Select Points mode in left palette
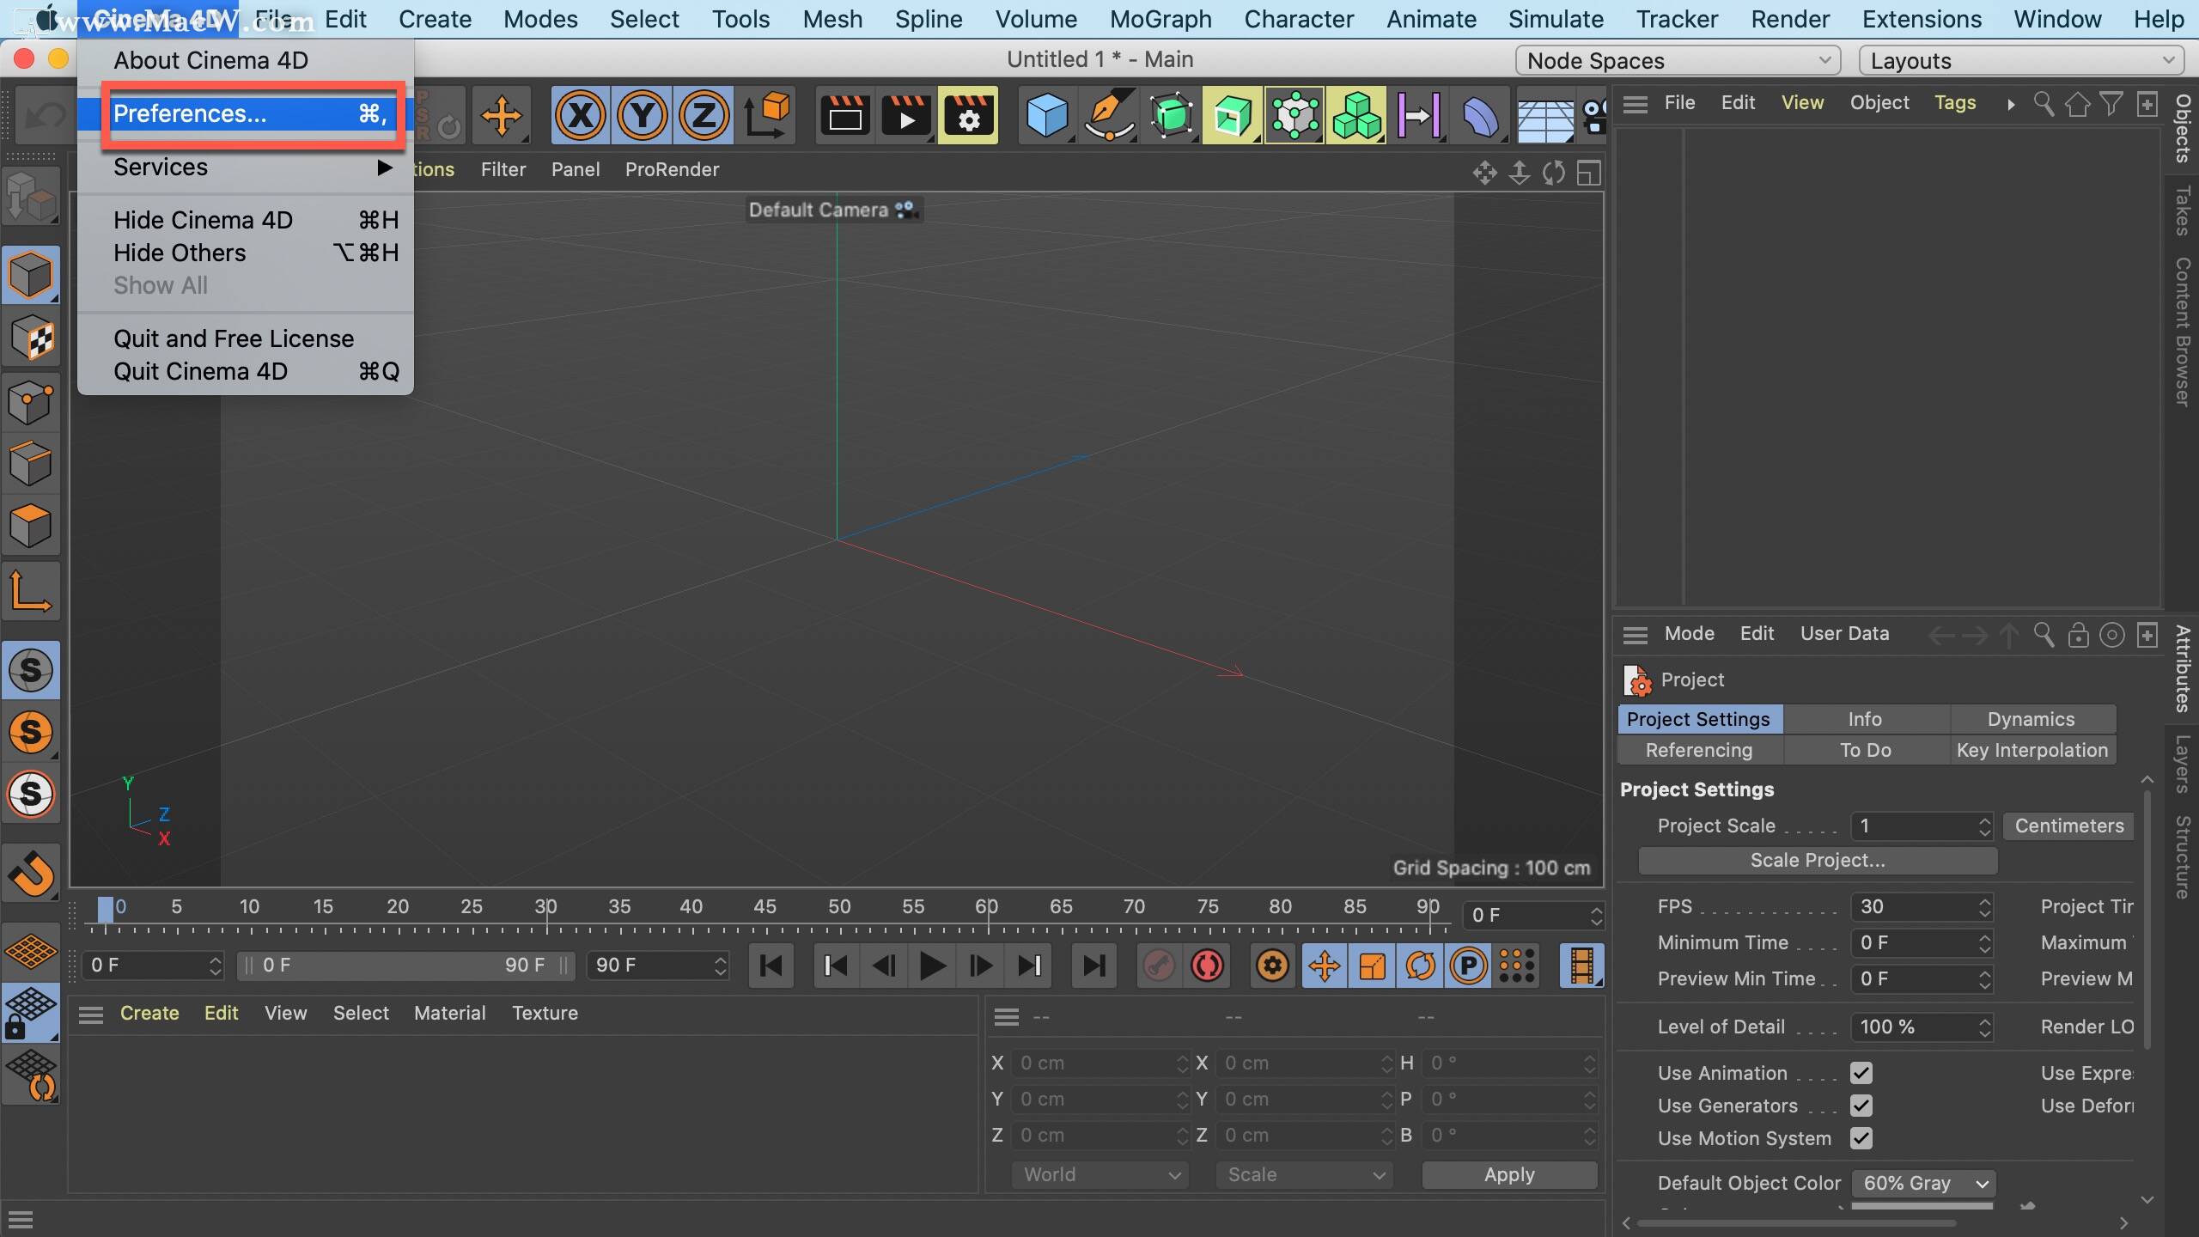This screenshot has width=2199, height=1237. (x=31, y=401)
